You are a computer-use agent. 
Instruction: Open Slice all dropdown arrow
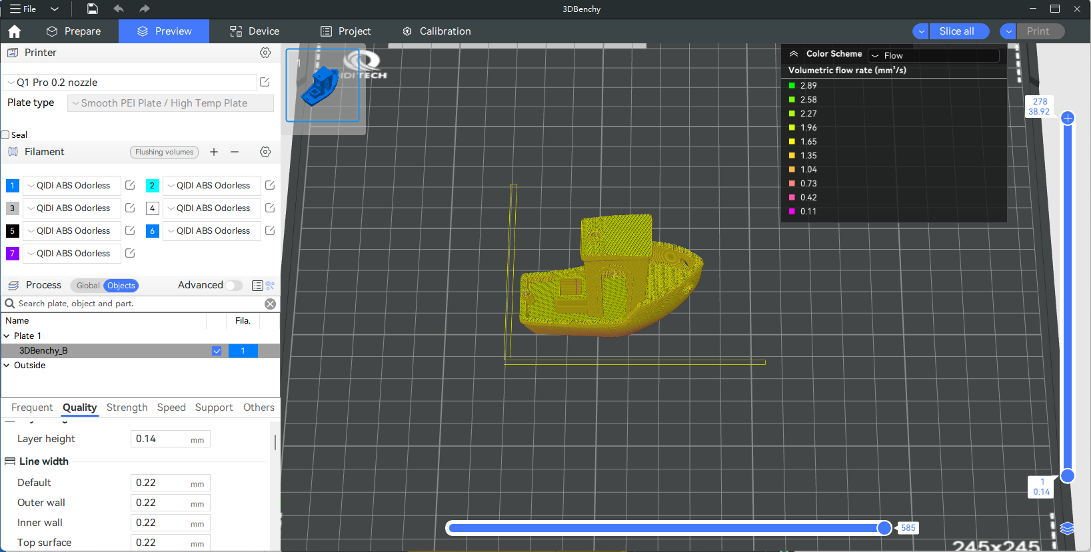tap(921, 31)
